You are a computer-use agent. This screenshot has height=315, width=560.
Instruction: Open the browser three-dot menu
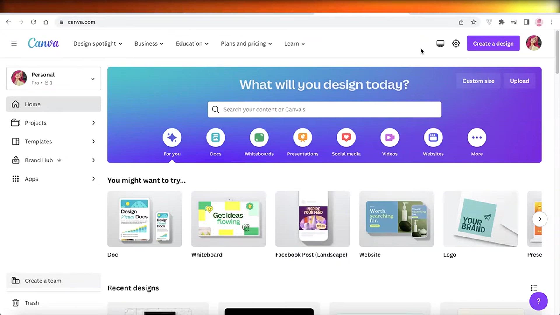click(x=551, y=22)
